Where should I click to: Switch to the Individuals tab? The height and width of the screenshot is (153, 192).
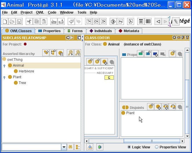(101, 31)
